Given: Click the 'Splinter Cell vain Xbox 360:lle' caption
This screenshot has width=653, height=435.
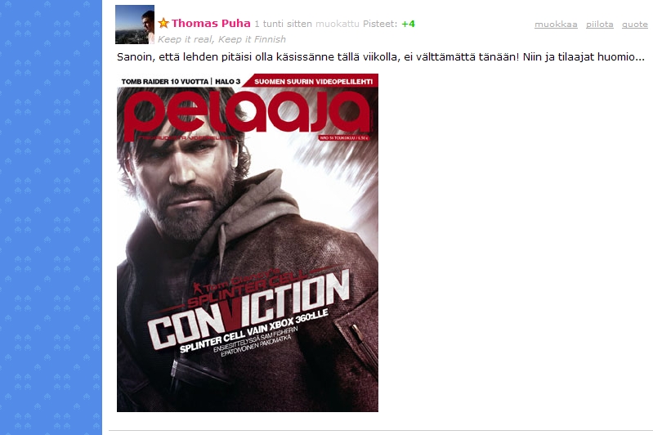Looking at the screenshot, I should [x=254, y=332].
